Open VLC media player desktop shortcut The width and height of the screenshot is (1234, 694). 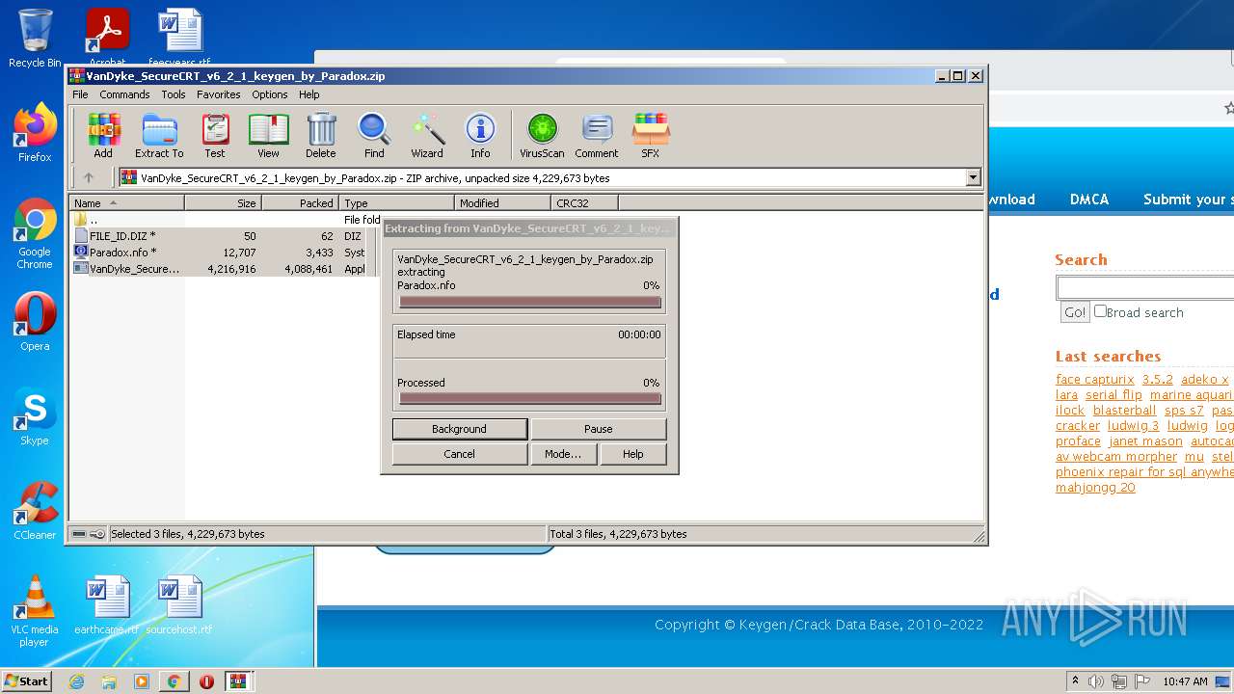coord(35,611)
